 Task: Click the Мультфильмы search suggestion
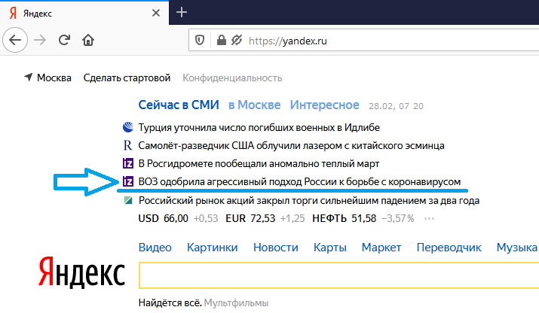point(236,302)
